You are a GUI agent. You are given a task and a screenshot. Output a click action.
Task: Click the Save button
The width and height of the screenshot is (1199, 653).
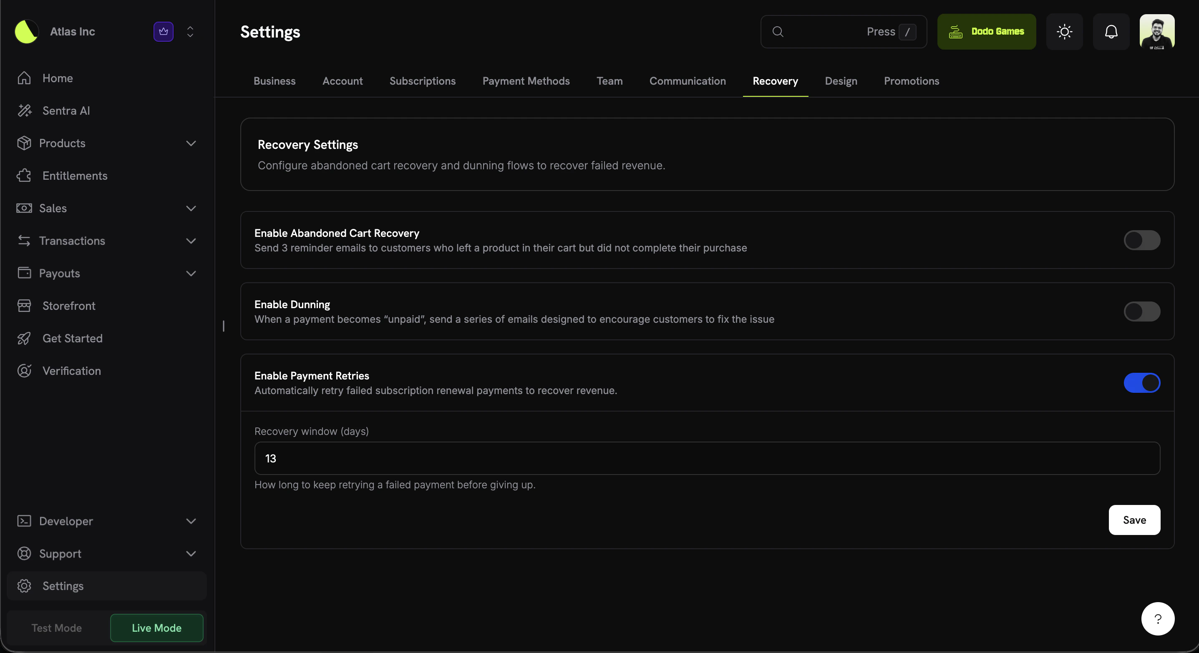click(1134, 520)
